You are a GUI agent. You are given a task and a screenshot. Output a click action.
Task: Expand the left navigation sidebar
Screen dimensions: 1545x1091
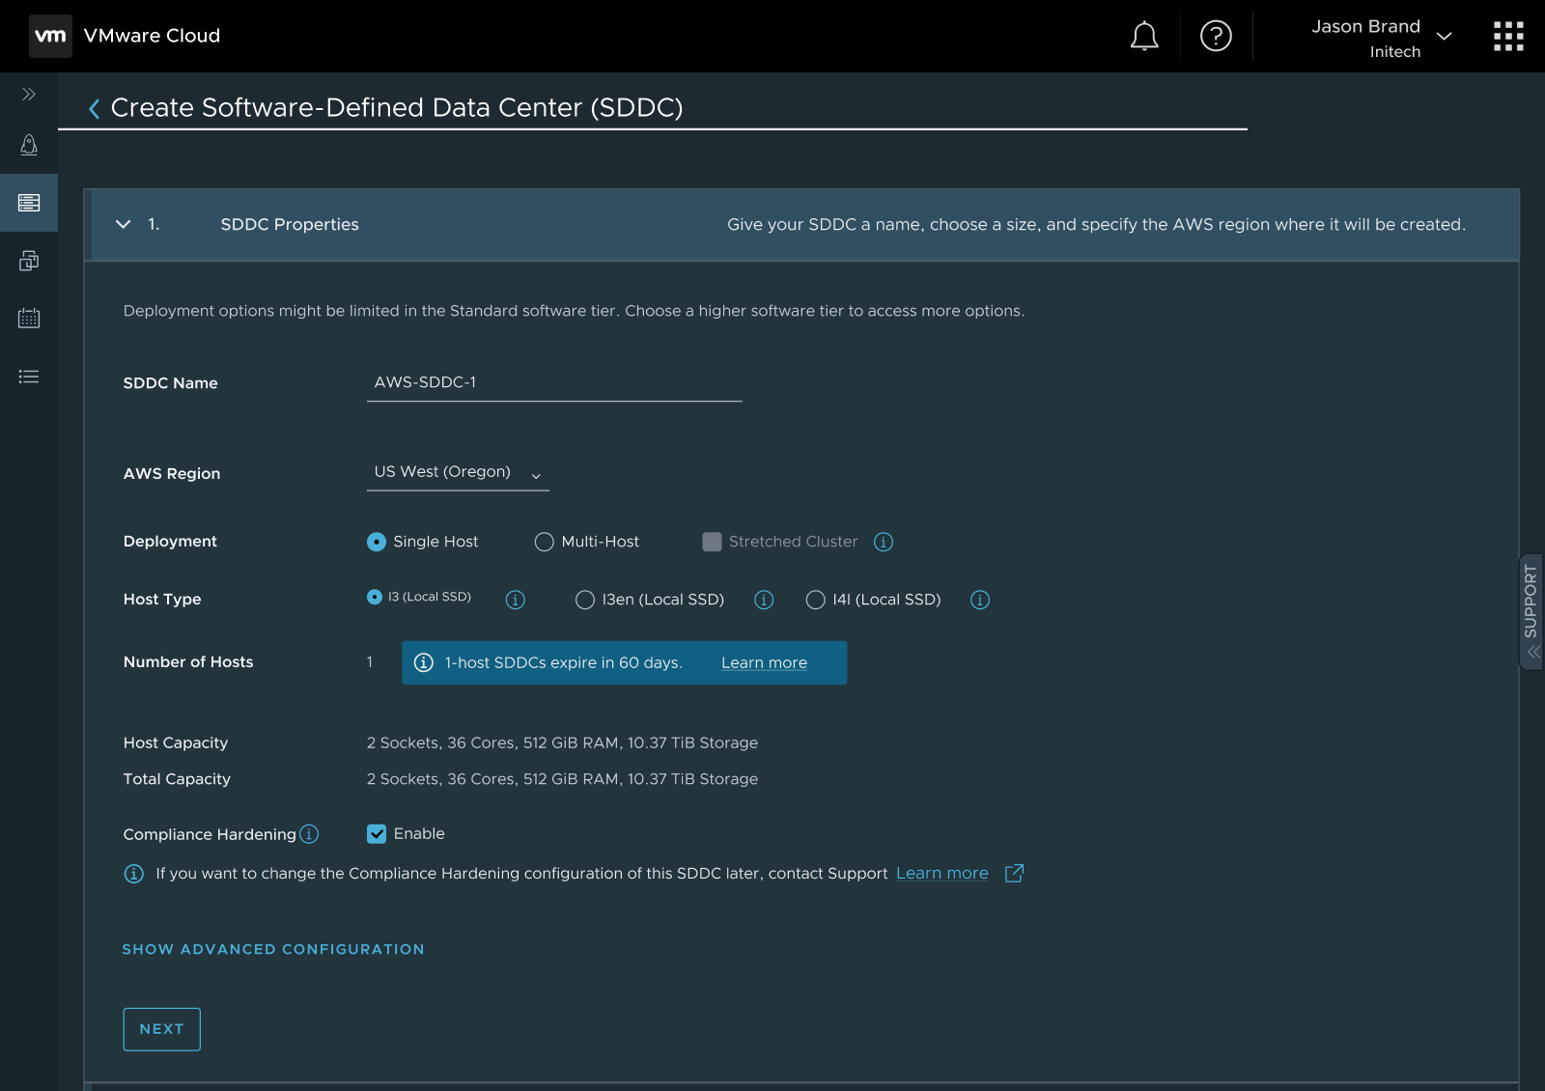[29, 94]
